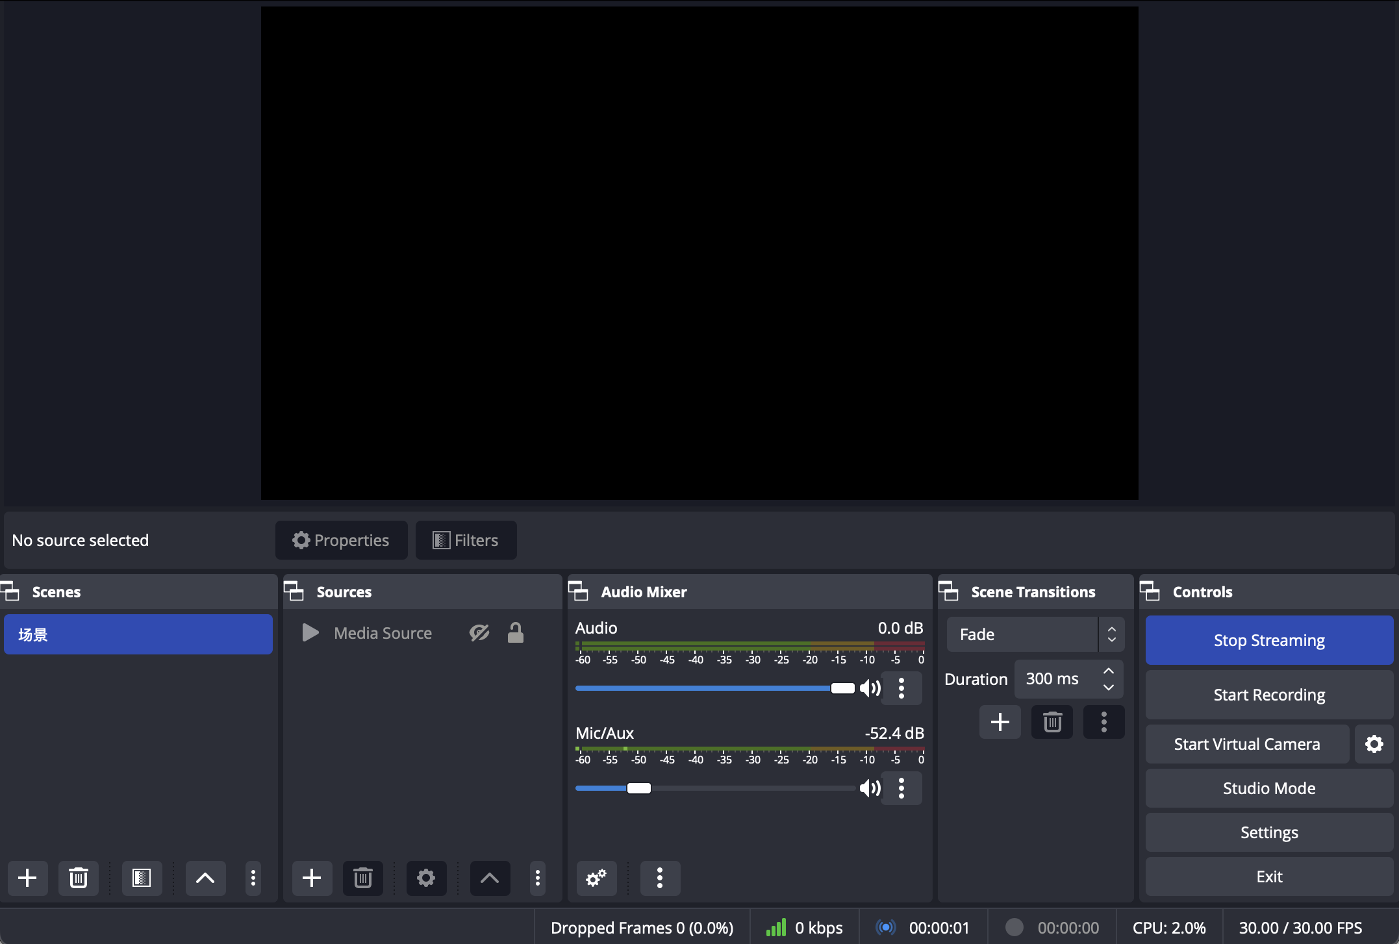
Task: Click Stop Streaming button
Action: pyautogui.click(x=1269, y=640)
